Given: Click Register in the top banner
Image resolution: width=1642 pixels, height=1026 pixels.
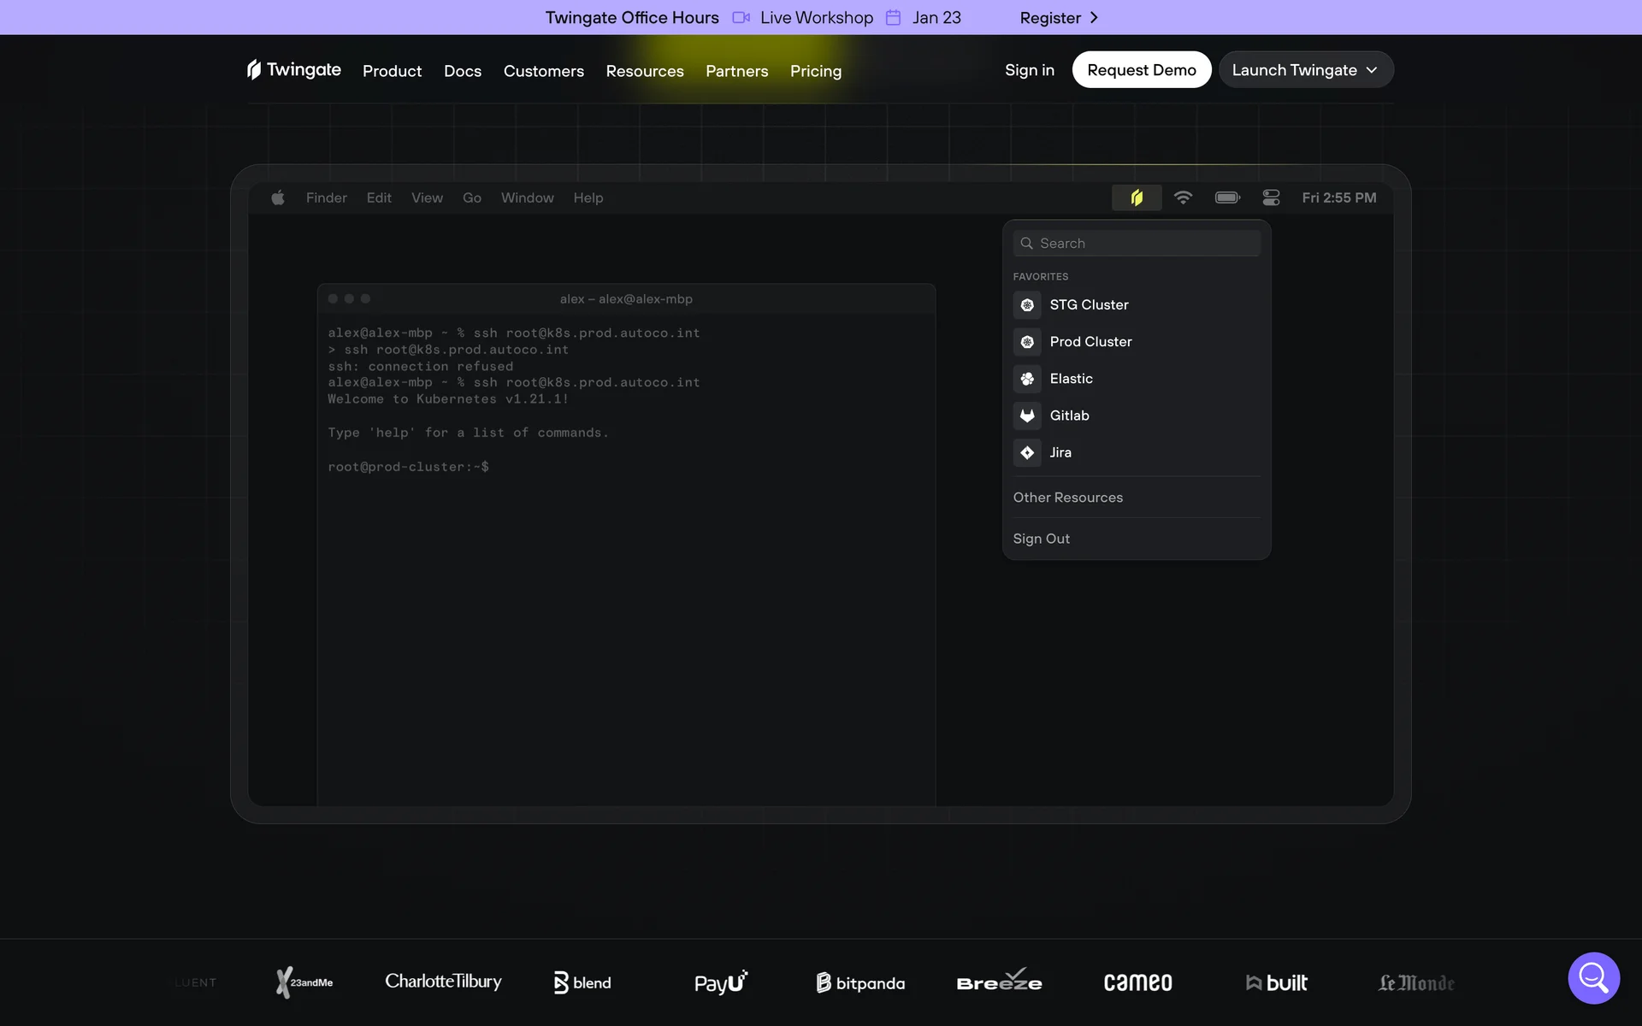Looking at the screenshot, I should pos(1058,18).
